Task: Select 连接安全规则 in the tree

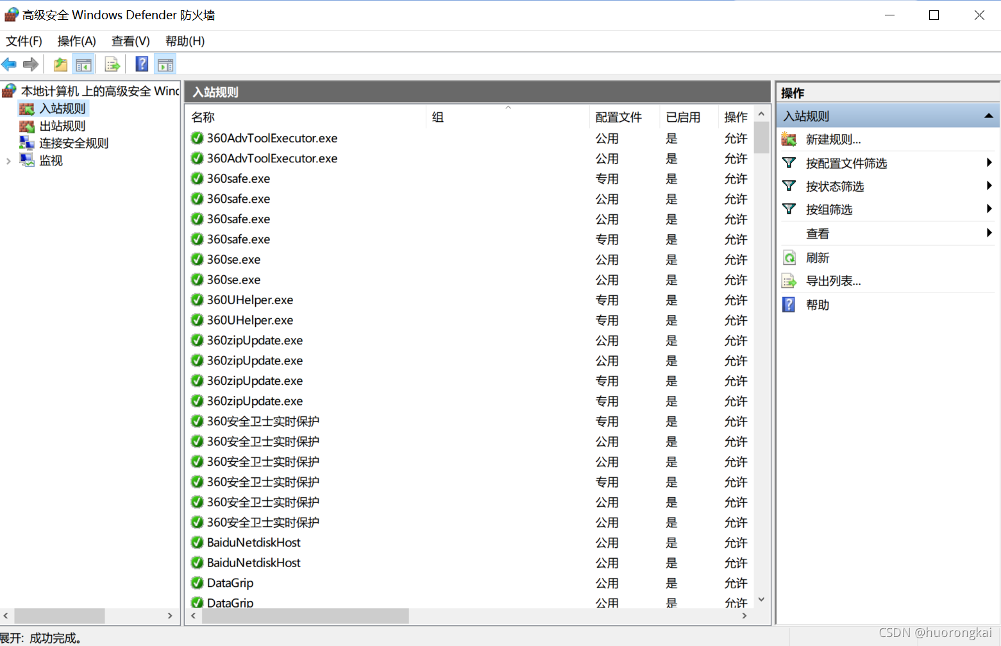Action: (x=74, y=143)
